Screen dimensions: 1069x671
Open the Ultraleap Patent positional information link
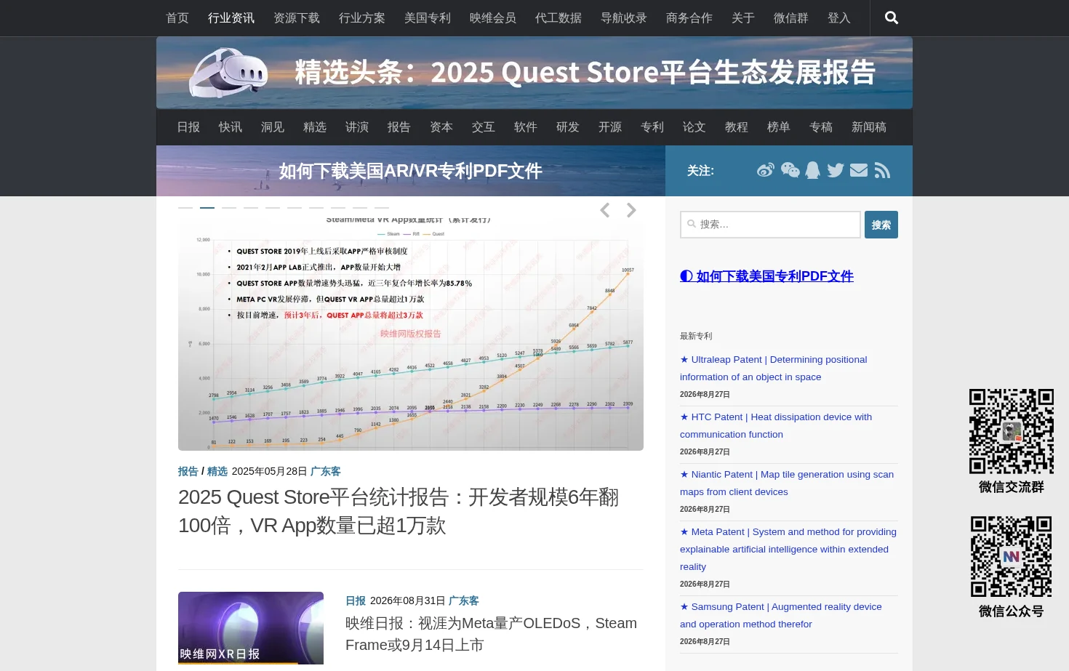774,368
